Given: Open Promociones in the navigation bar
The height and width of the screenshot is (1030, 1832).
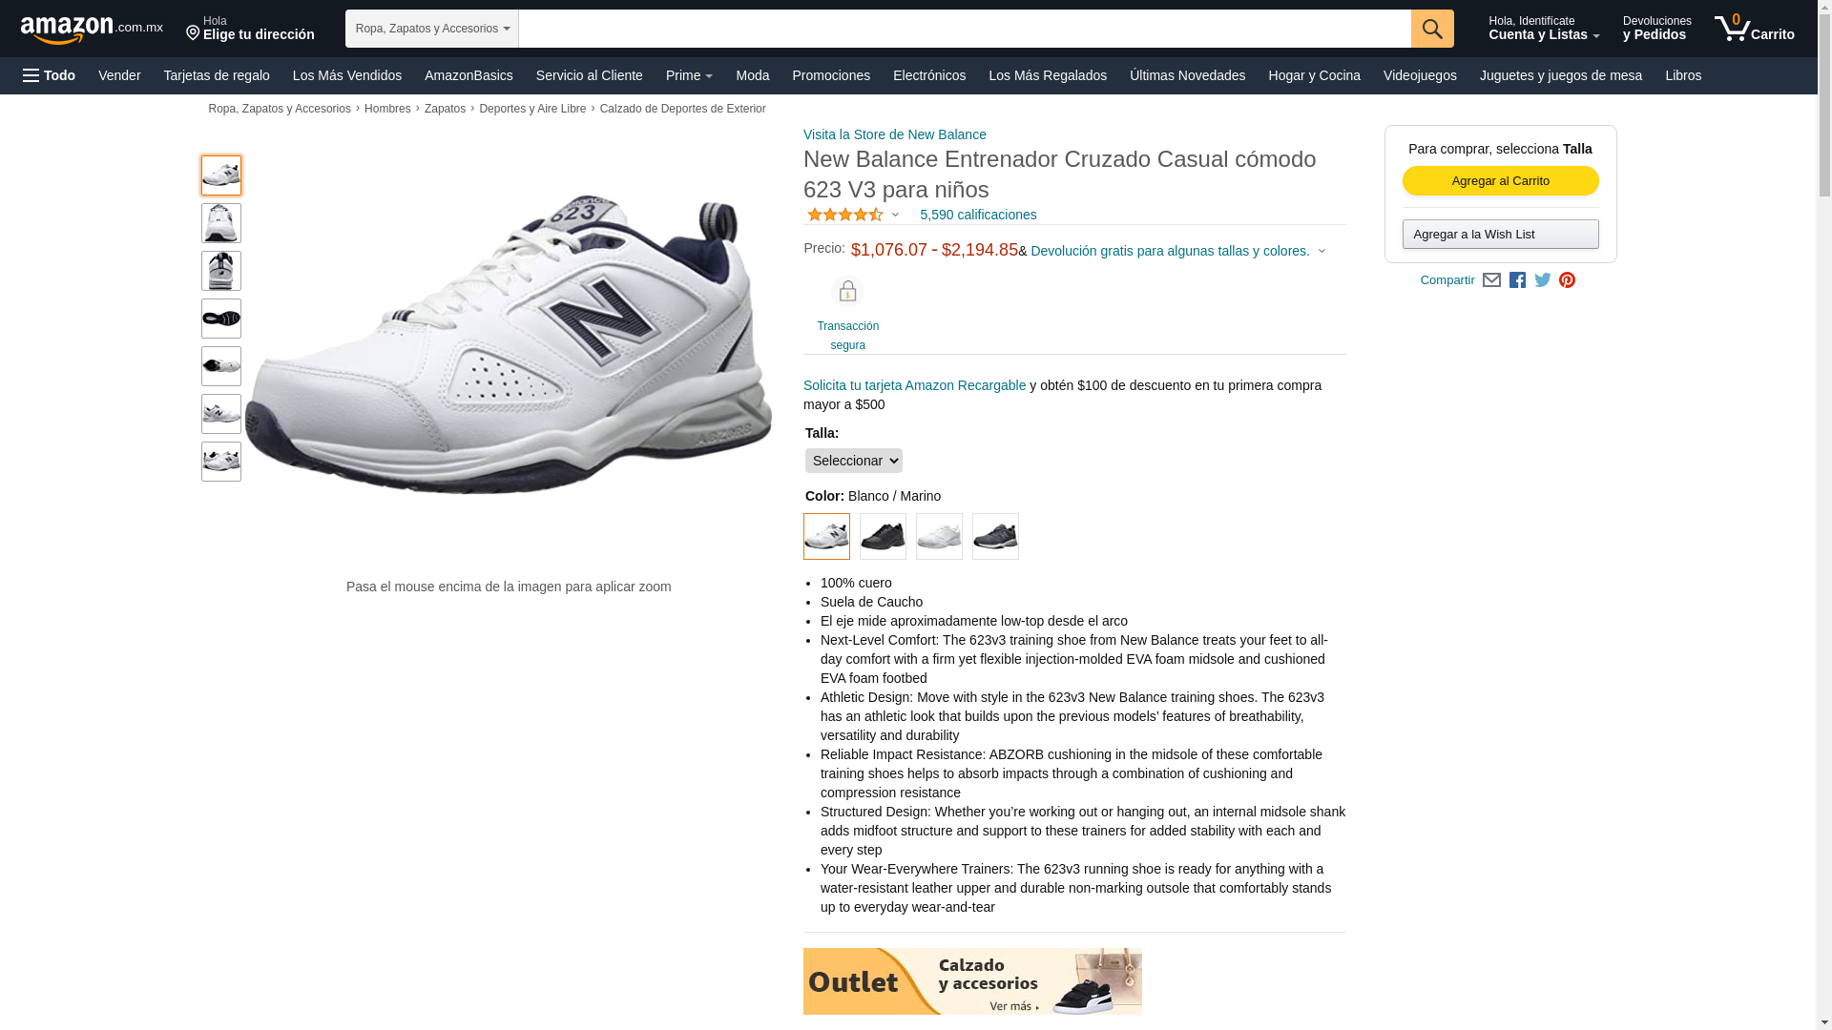Looking at the screenshot, I should (x=831, y=75).
